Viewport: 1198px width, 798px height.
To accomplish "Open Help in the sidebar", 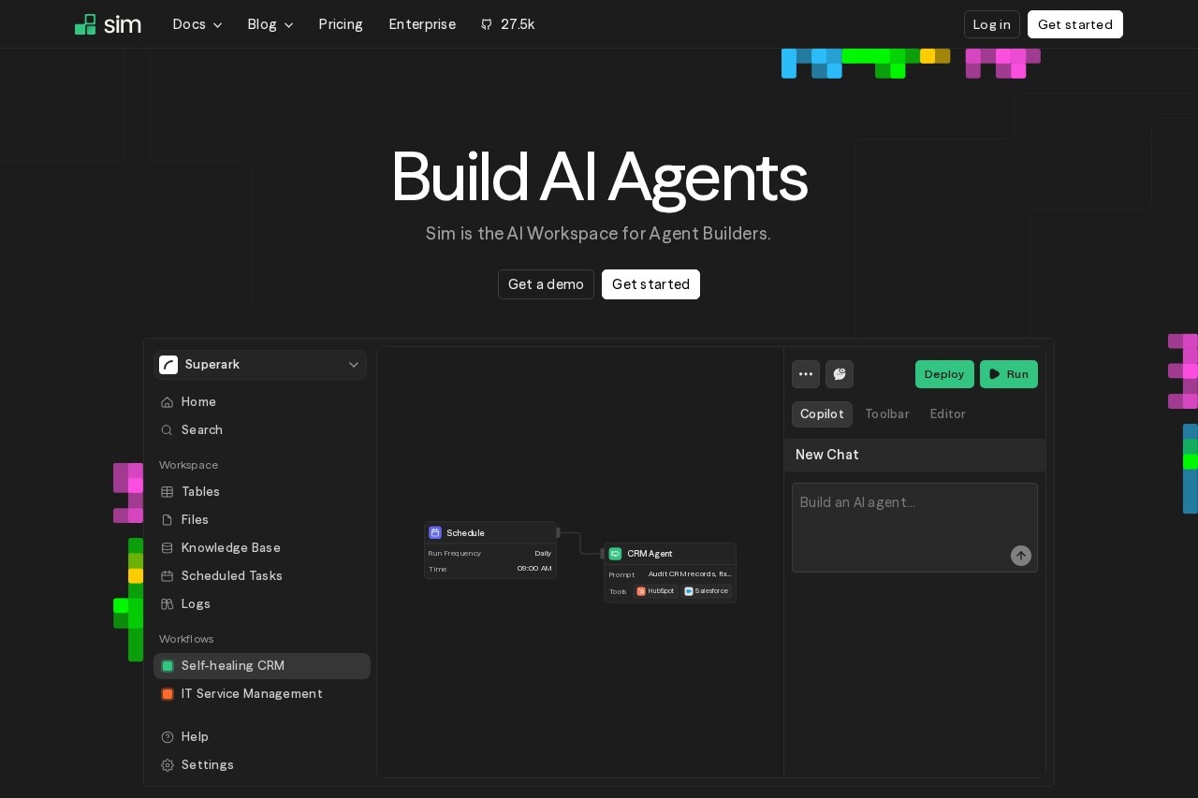I will point(195,737).
